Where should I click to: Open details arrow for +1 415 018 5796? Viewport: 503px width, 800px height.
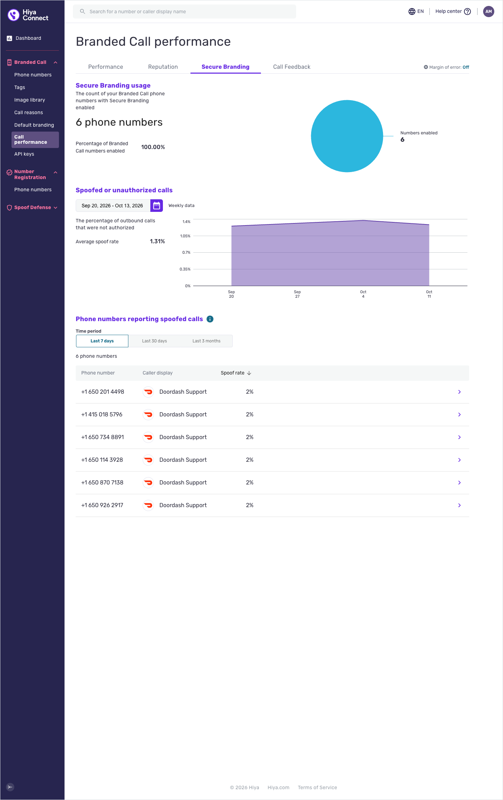pos(459,415)
